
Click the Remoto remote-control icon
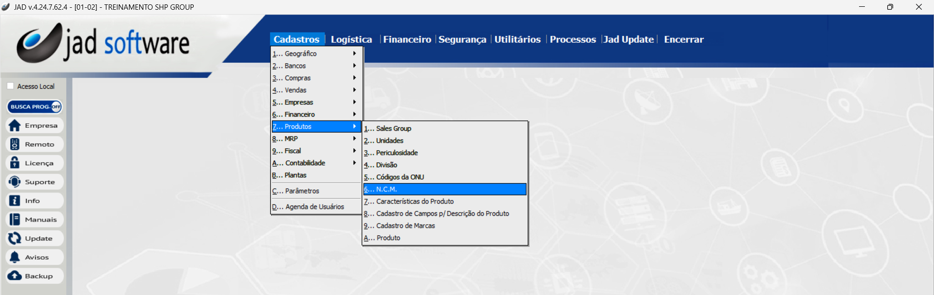(15, 144)
